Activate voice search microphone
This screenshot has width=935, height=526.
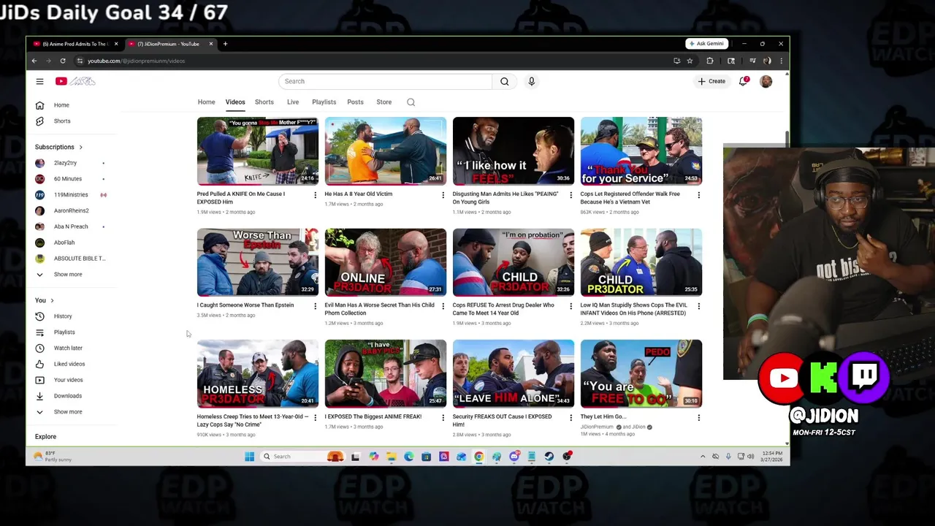click(x=532, y=81)
